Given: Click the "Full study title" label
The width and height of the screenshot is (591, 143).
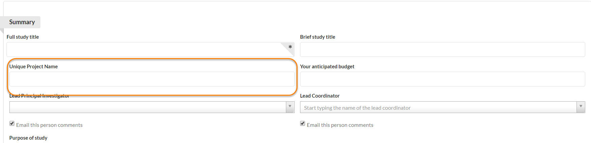Looking at the screenshot, I should 23,37.
